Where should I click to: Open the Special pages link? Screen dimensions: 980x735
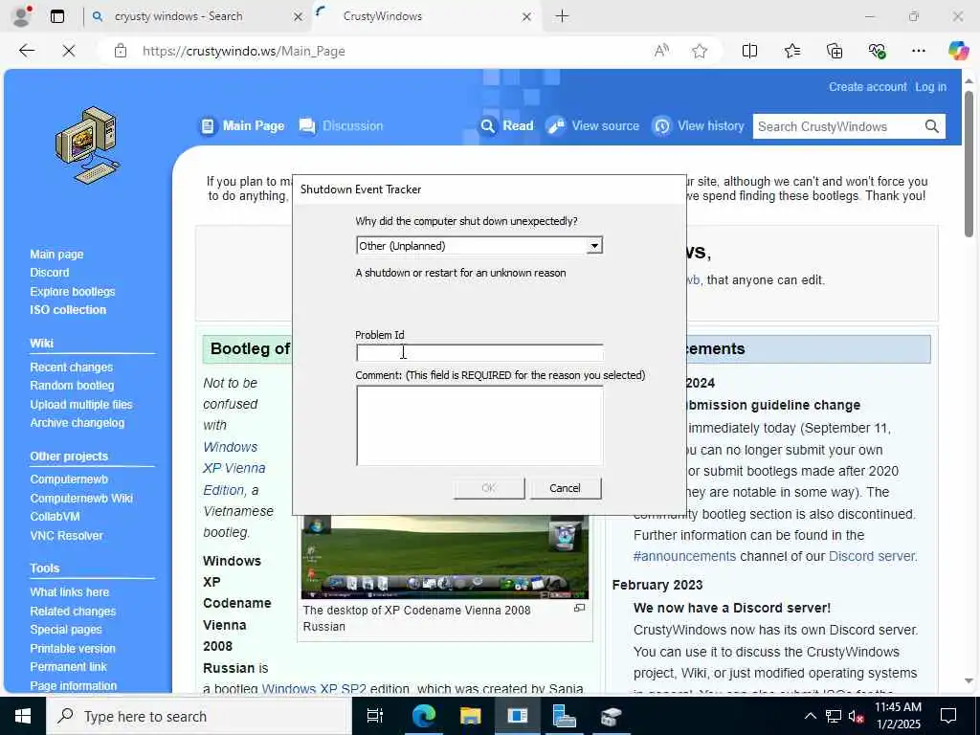tap(66, 630)
